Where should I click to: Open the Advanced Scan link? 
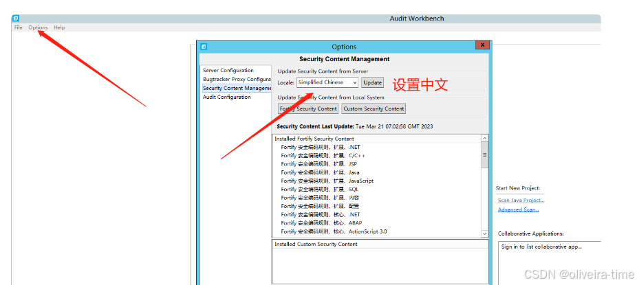pos(519,209)
